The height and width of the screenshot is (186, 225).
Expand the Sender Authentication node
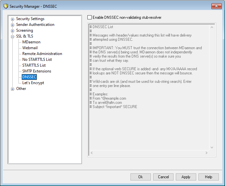(x=13, y=25)
